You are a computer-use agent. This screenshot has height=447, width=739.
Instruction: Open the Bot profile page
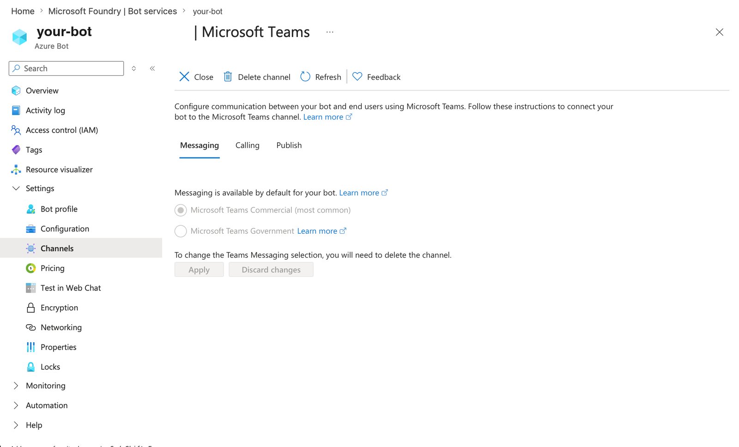(x=59, y=209)
